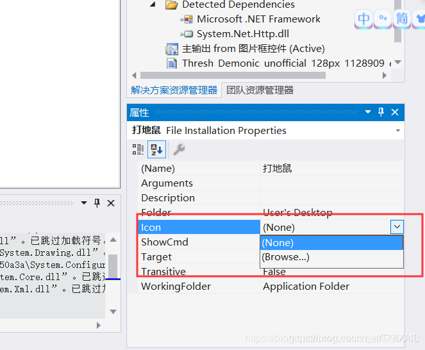Collapse the Detected Dependencies folder node

153,4
